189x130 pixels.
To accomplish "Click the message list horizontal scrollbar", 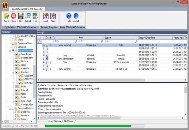I will (x=92, y=80).
